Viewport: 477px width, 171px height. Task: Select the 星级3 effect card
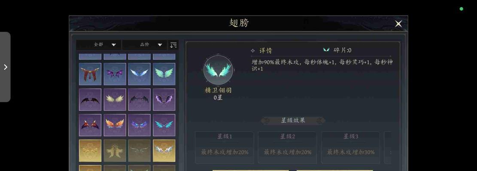(x=350, y=147)
